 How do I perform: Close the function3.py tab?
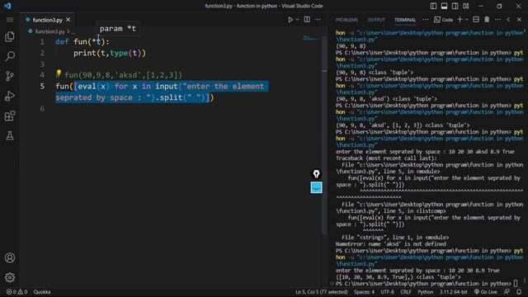[68, 20]
